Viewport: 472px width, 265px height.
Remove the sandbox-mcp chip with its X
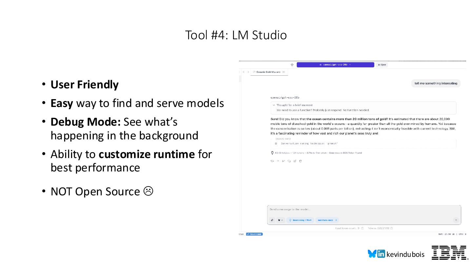click(x=336, y=220)
